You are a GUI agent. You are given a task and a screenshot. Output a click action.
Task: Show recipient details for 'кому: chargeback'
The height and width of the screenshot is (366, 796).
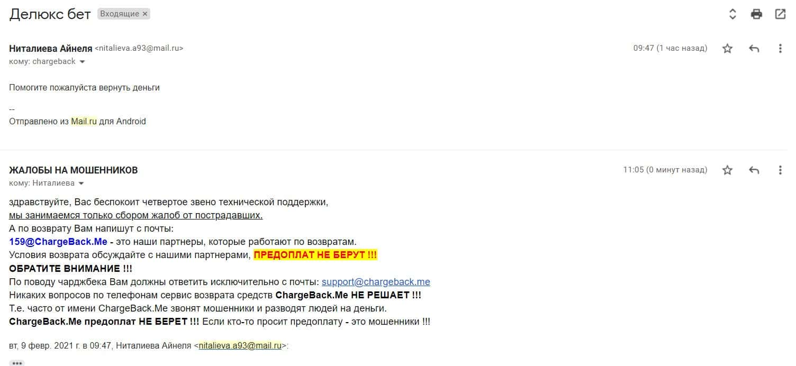pos(82,62)
